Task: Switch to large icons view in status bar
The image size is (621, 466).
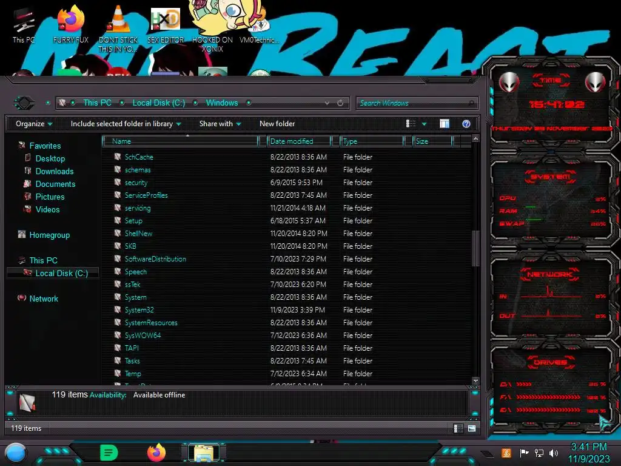Action: point(472,428)
